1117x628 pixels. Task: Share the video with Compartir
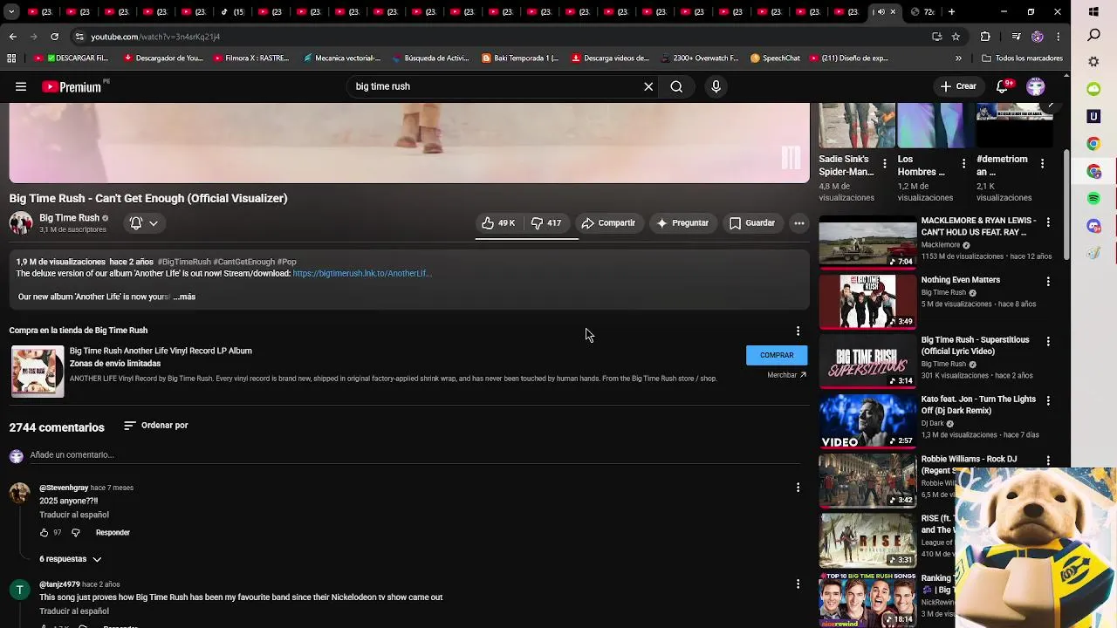(608, 223)
